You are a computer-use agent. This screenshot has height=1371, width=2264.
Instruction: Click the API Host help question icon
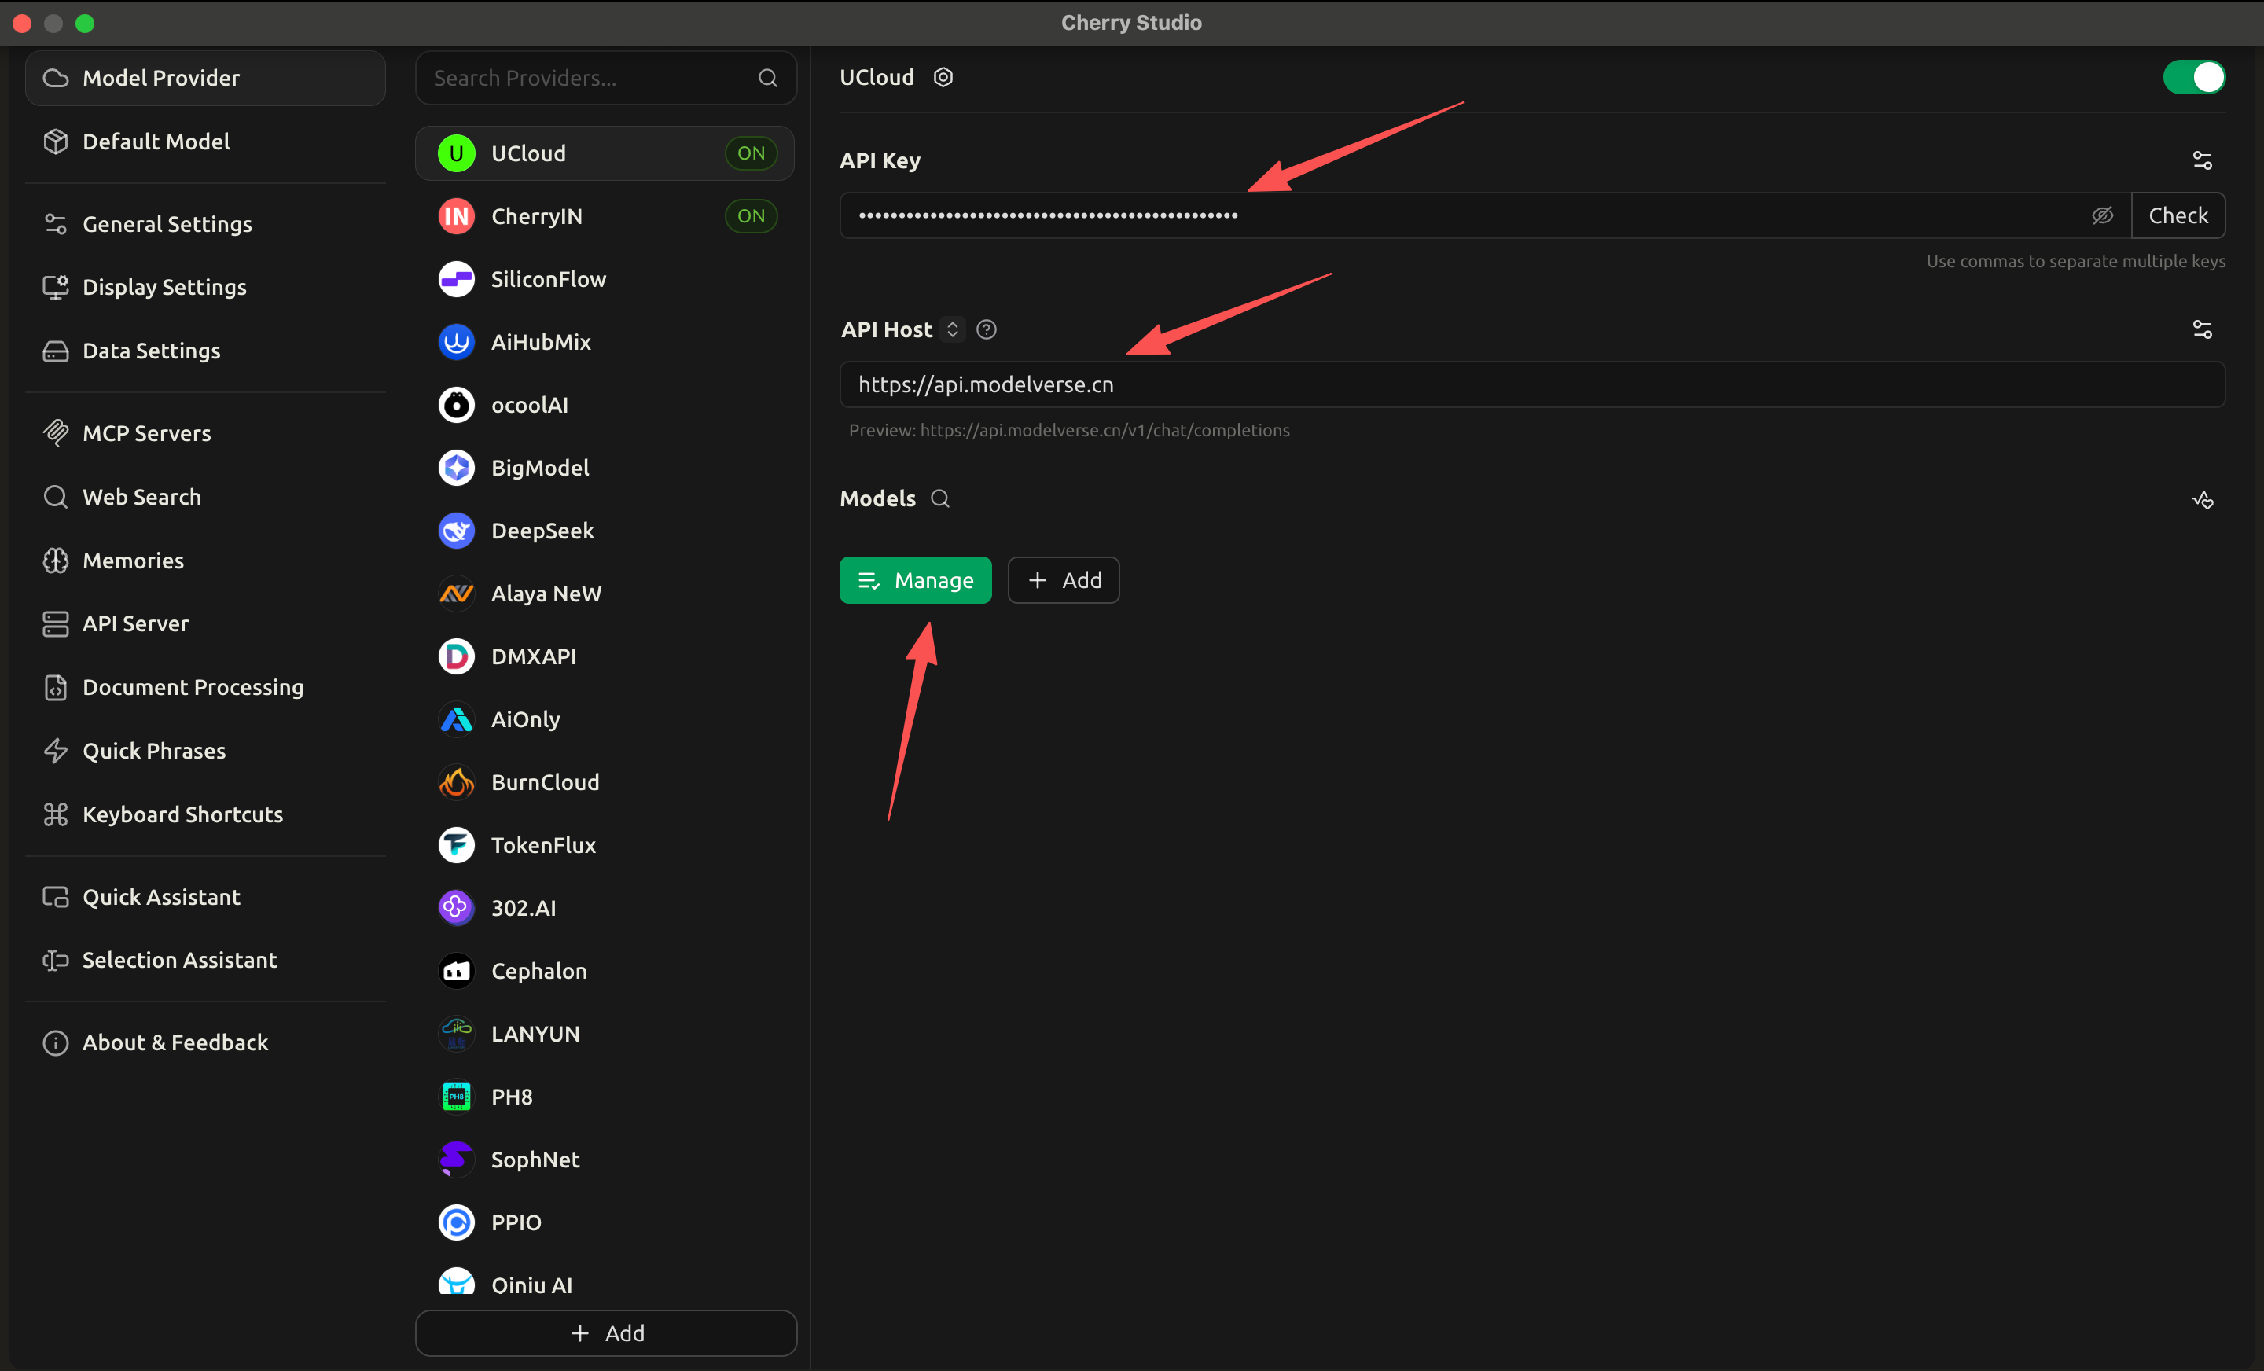pyautogui.click(x=986, y=330)
